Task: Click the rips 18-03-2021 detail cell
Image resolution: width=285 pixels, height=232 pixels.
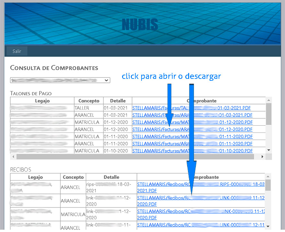Action: coord(111,187)
